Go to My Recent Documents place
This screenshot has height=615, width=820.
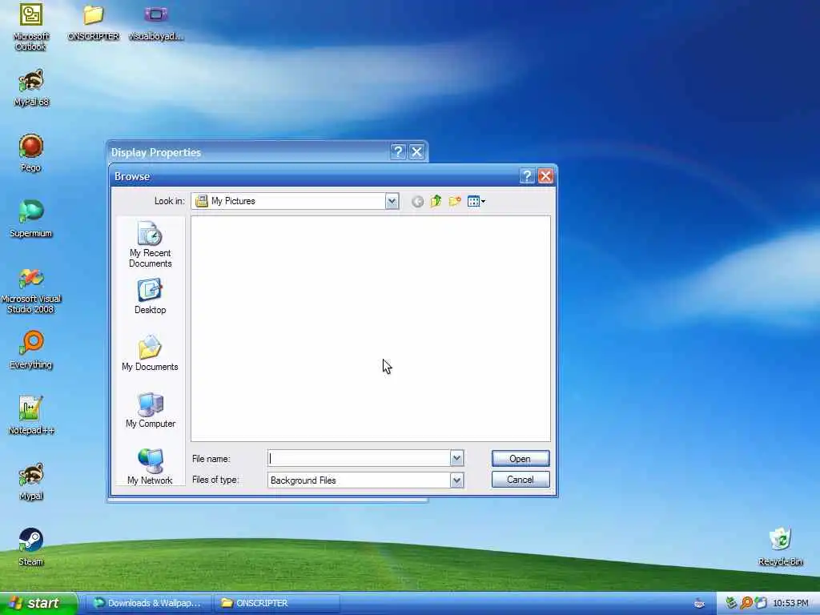[150, 244]
